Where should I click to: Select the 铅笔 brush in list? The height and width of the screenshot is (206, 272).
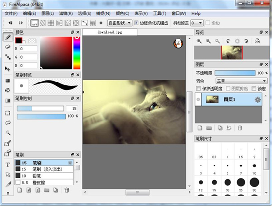(44, 176)
